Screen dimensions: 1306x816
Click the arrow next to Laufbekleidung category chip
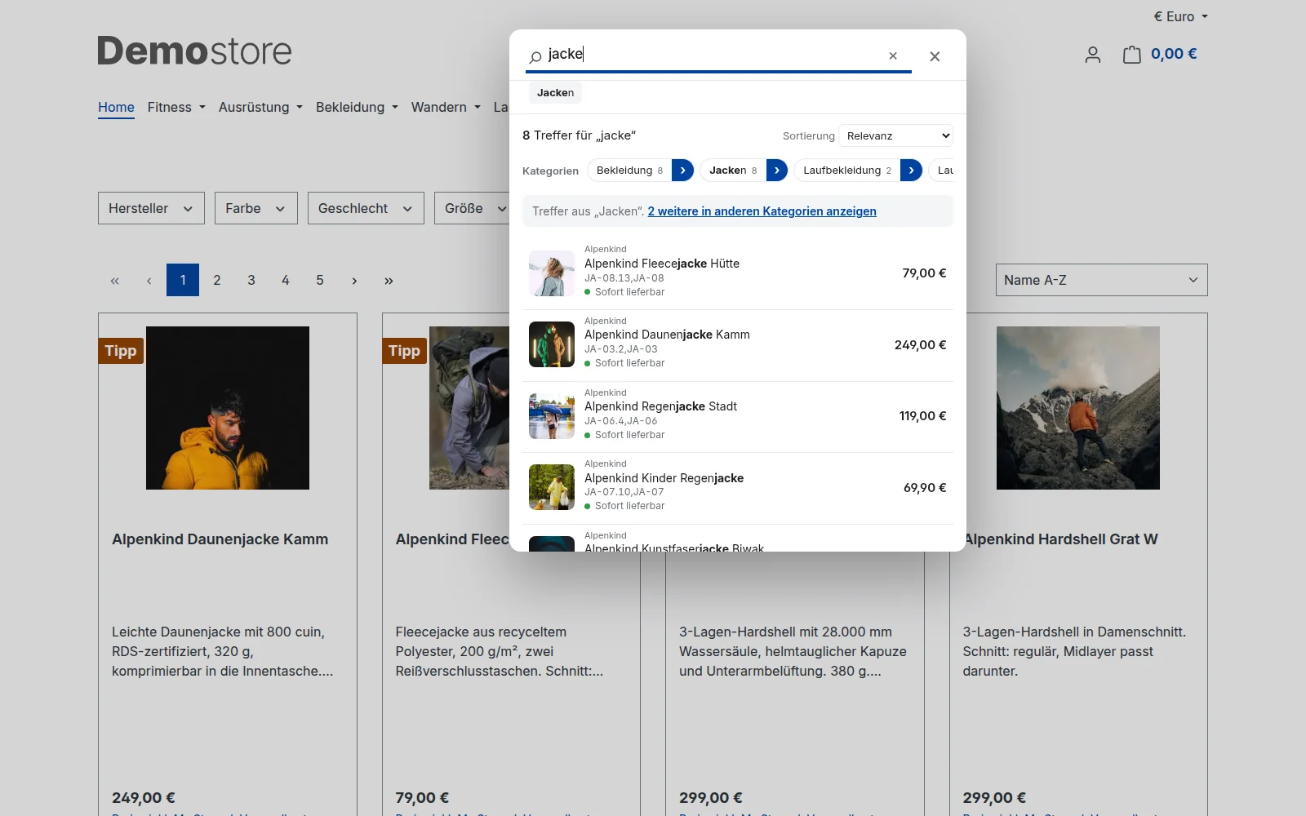coord(911,170)
